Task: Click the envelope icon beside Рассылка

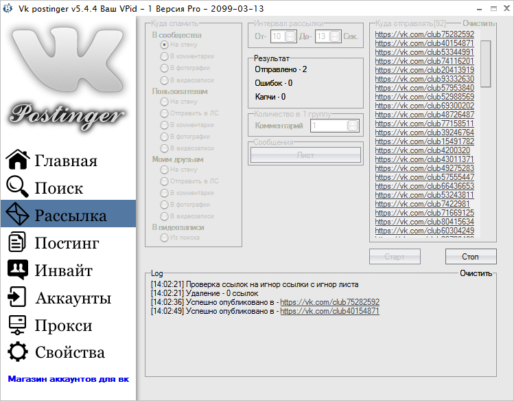Action: pyautogui.click(x=18, y=214)
